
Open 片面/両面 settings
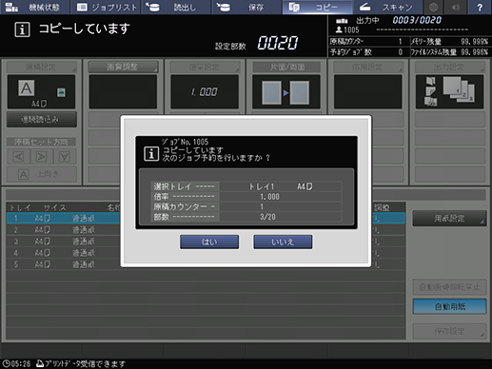[286, 67]
